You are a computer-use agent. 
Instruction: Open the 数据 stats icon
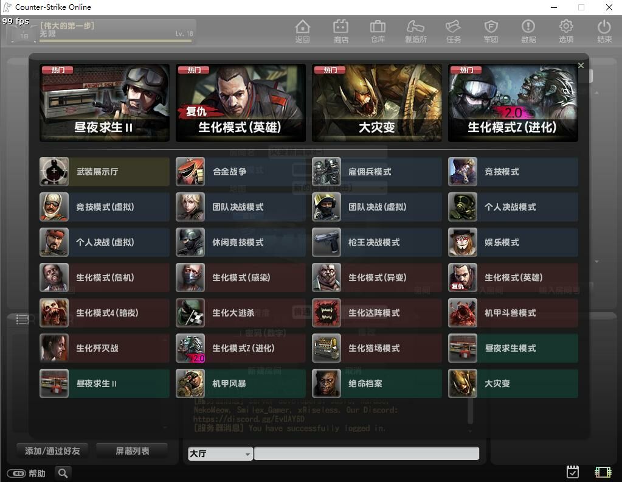coord(528,31)
